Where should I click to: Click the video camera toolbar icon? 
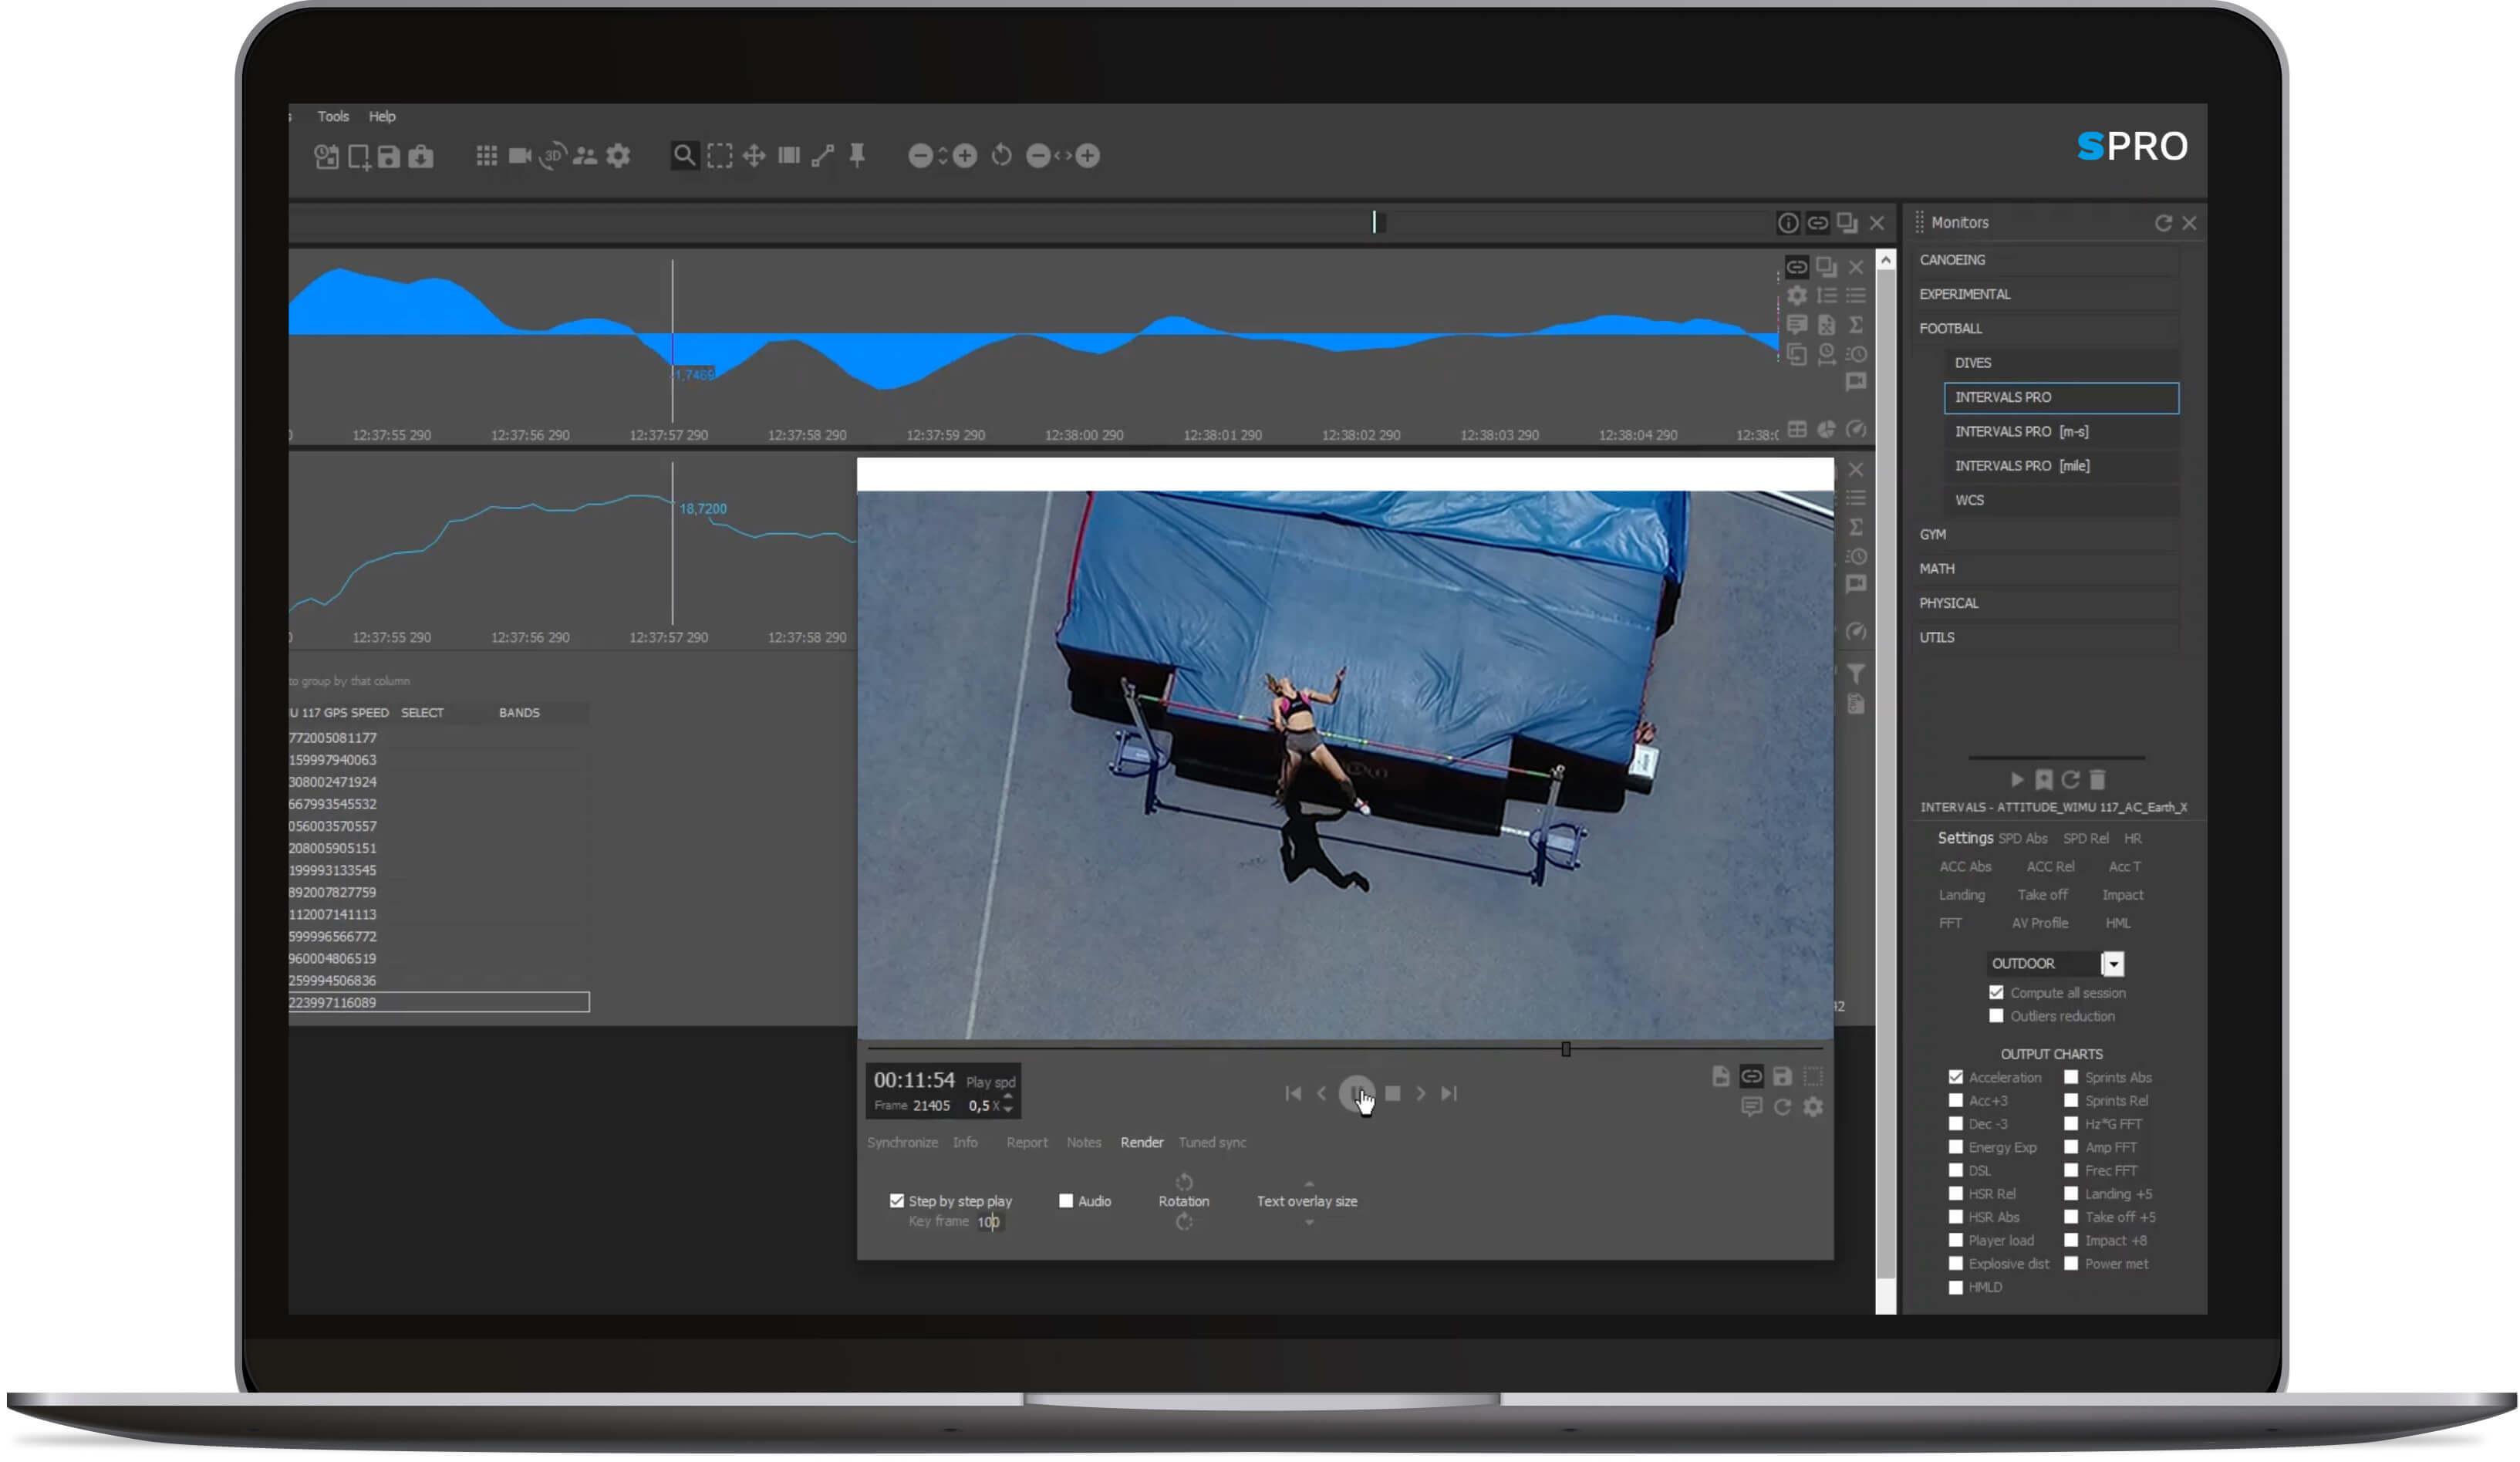point(519,156)
